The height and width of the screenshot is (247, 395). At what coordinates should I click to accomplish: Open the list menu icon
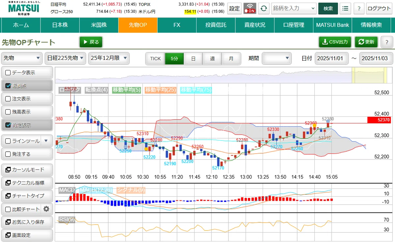click(345, 9)
